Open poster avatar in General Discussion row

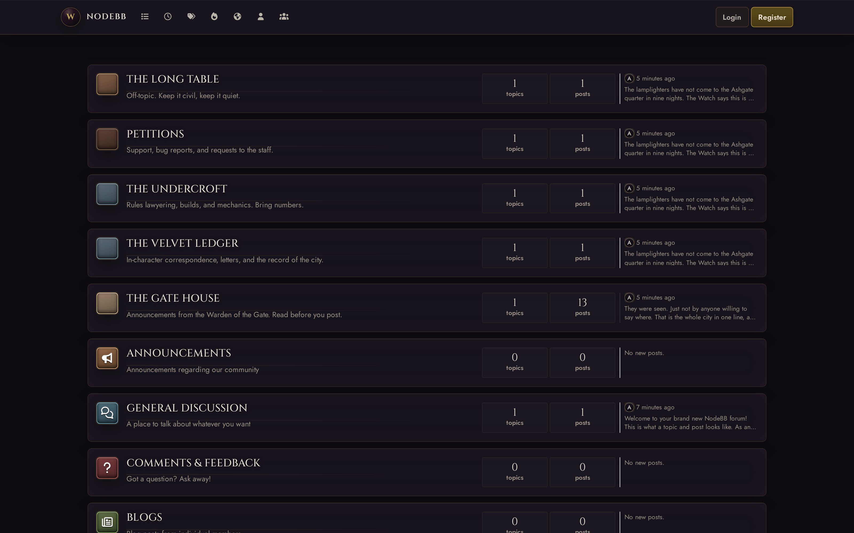pyautogui.click(x=629, y=407)
